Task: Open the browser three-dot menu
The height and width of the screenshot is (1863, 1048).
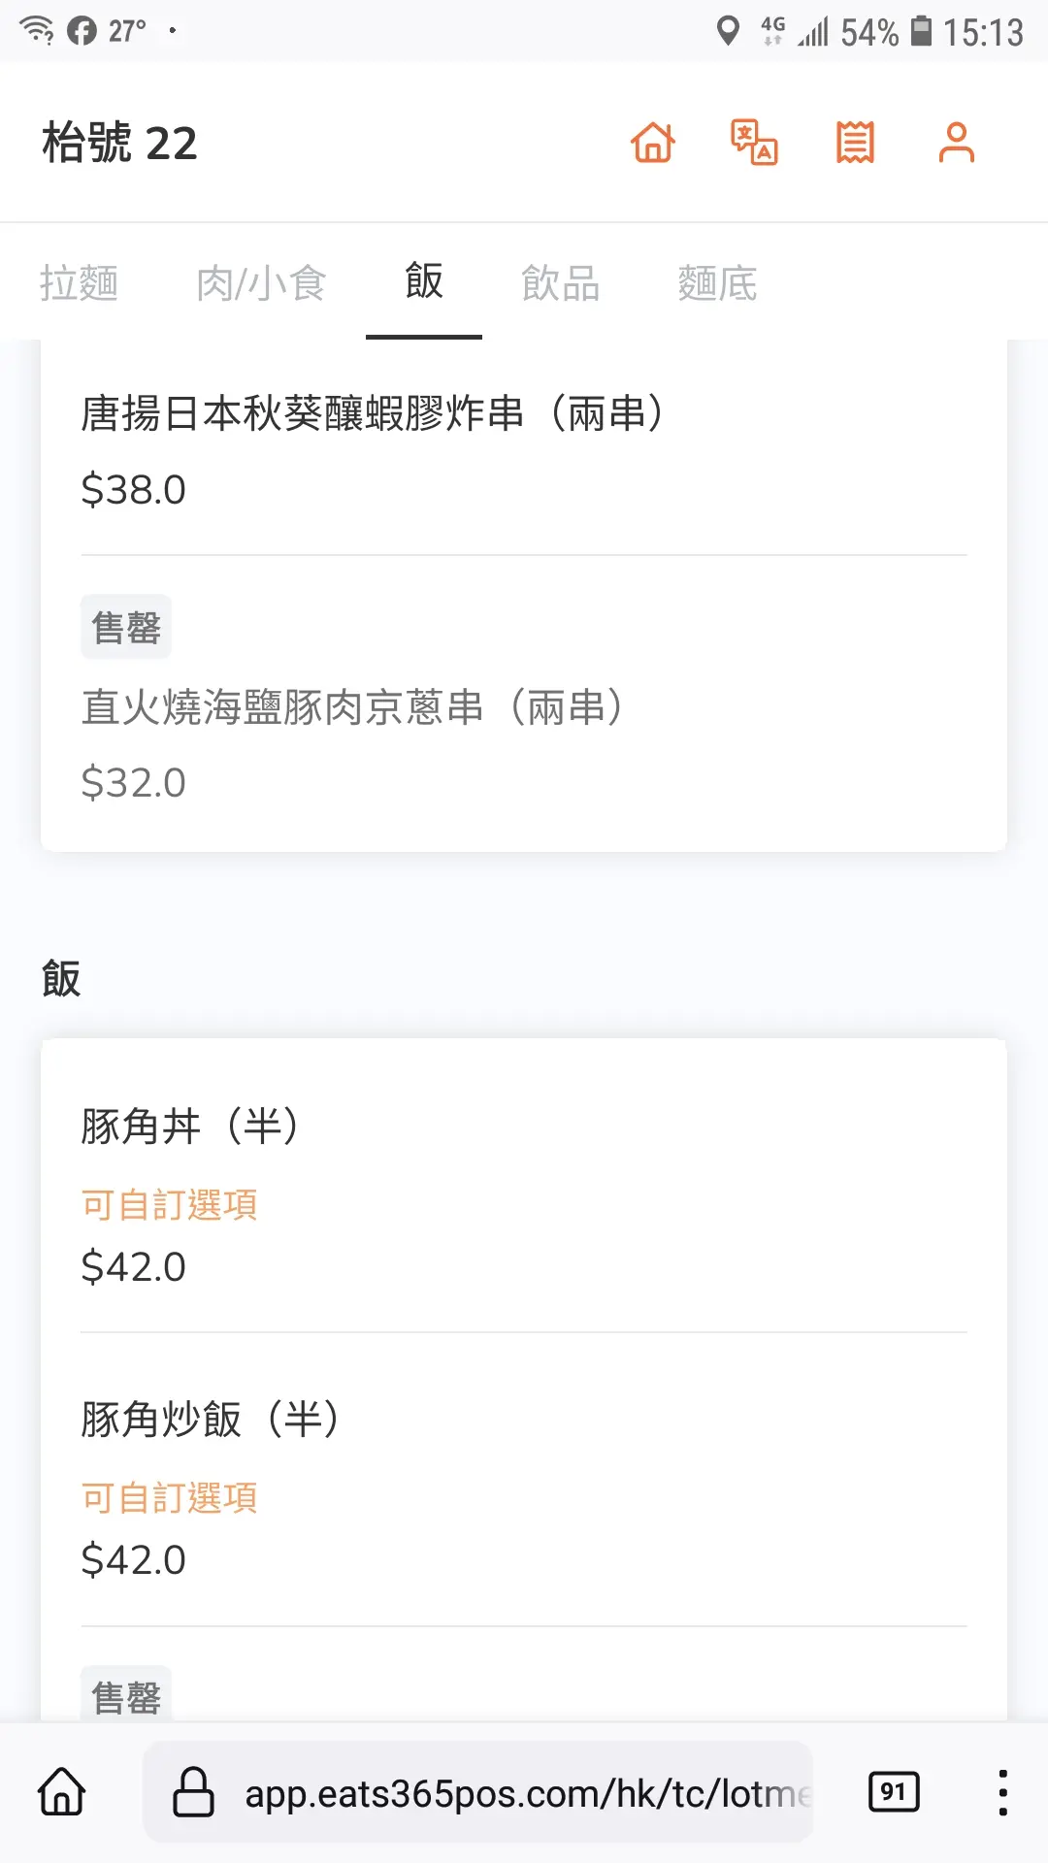Action: tap(1002, 1792)
